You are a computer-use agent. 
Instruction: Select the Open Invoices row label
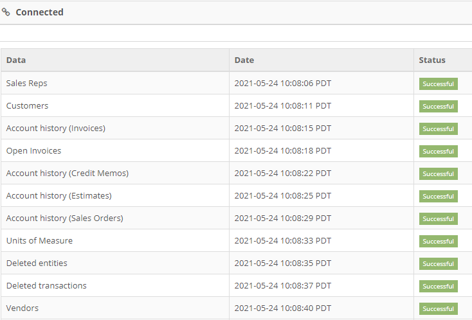coord(33,151)
